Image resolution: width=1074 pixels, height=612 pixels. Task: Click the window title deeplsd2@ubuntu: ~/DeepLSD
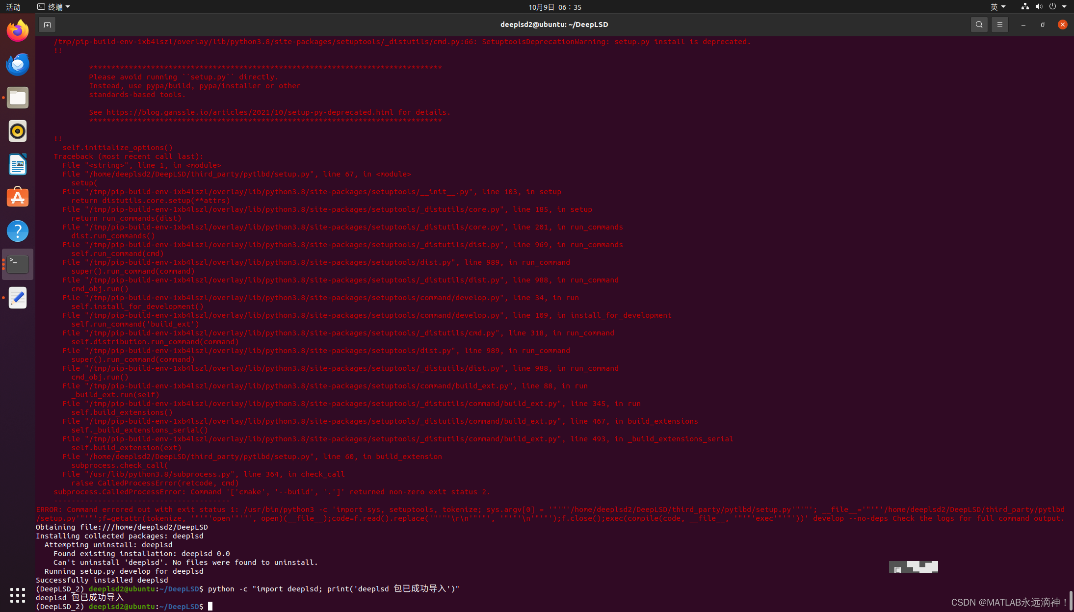coord(554,25)
